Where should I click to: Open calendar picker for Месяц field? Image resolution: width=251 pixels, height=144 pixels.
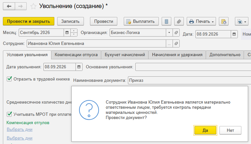67,33
